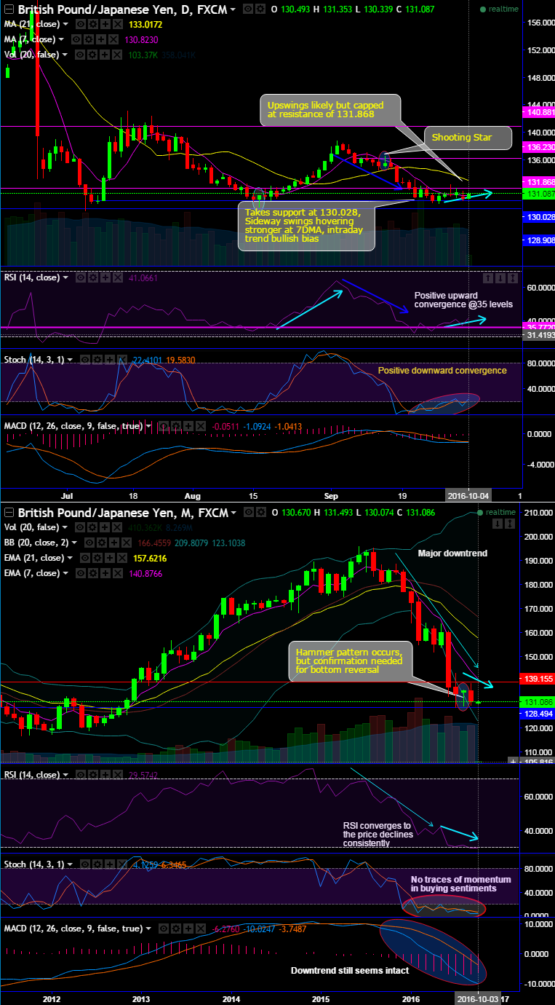
Task: Click daily British Pound/Japanese Yen, D title
Action: pos(122,9)
